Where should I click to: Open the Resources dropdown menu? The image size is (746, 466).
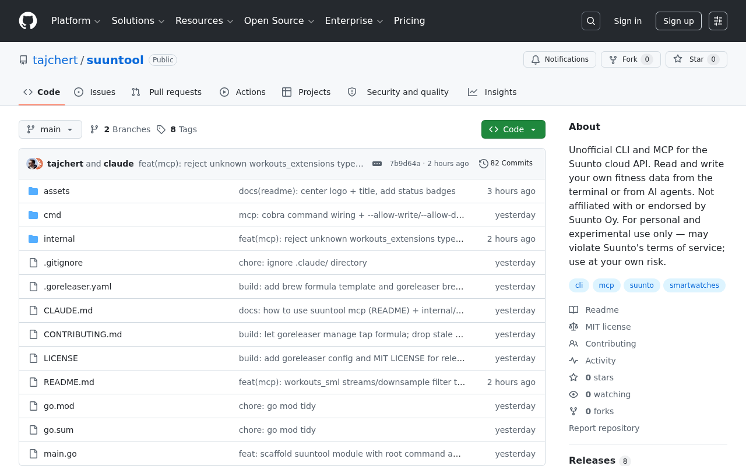click(204, 21)
